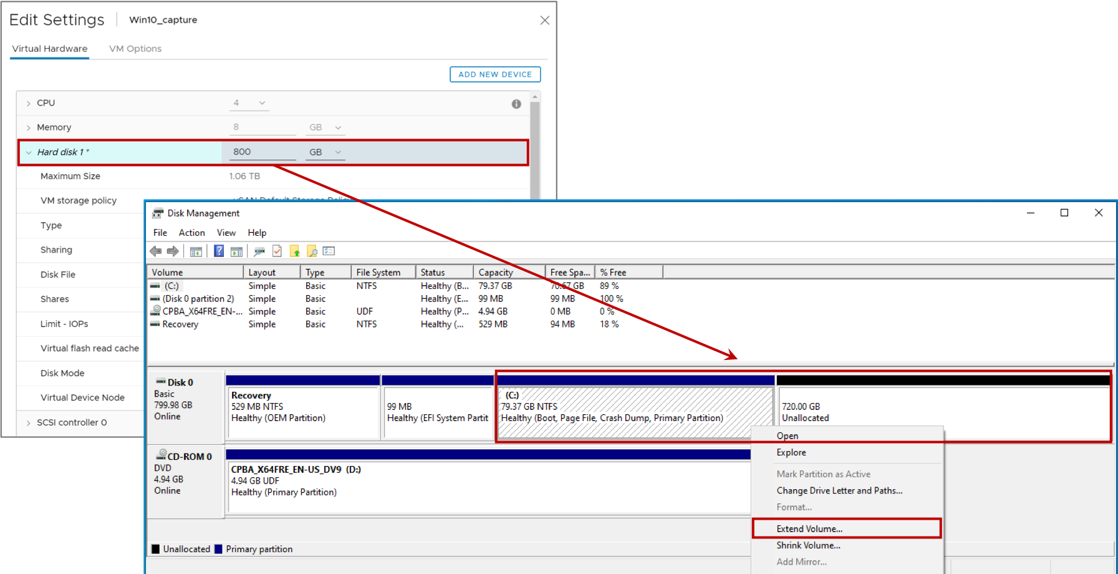Sort by the Layout column header
Image resolution: width=1118 pixels, height=574 pixels.
272,272
